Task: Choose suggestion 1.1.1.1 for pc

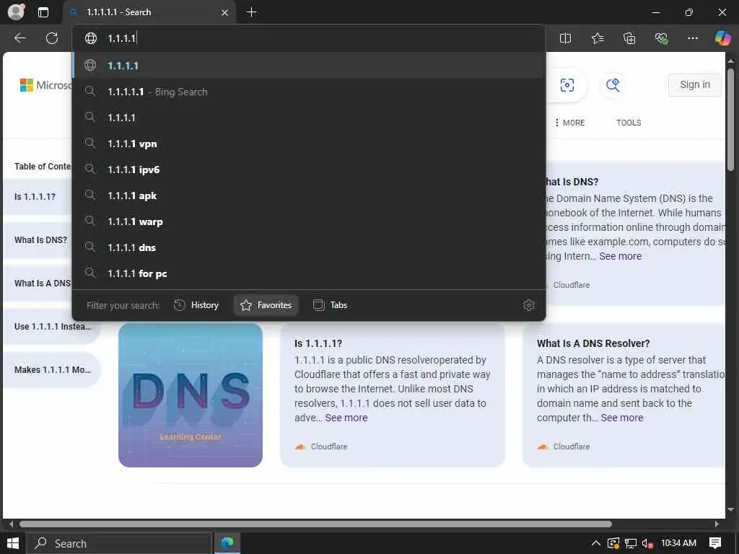Action: pyautogui.click(x=309, y=273)
